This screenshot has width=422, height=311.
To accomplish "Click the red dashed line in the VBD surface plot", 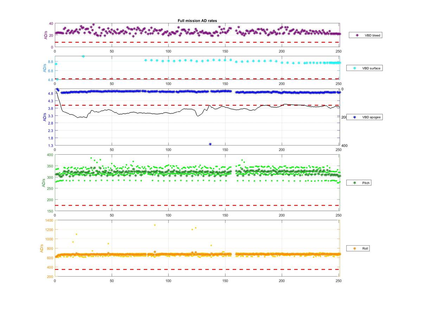I will pyautogui.click(x=197, y=79).
